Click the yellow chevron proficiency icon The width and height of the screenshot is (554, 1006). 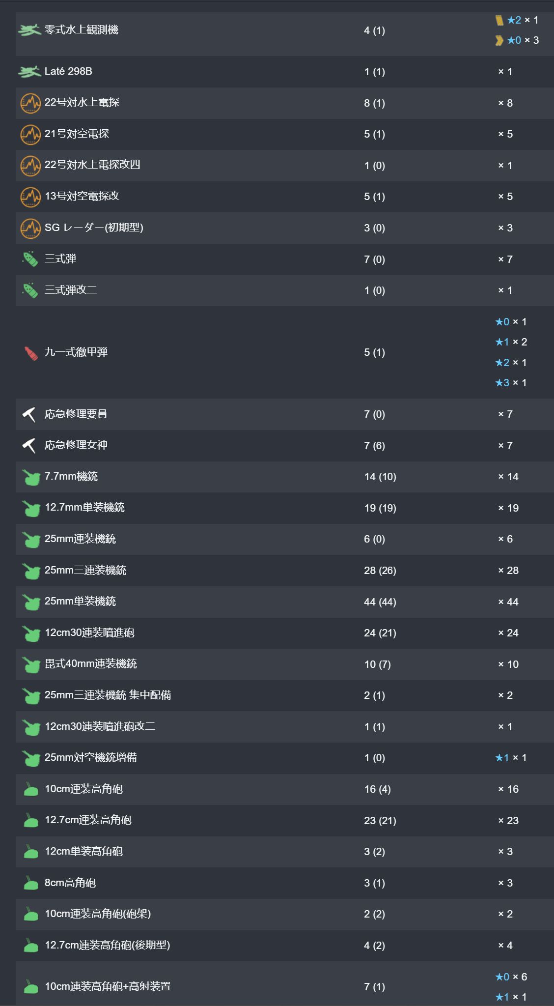click(499, 40)
